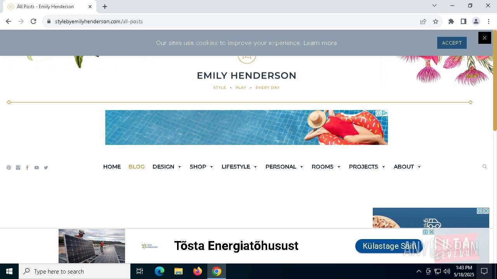Click the Windows taskbar search box

[75, 271]
